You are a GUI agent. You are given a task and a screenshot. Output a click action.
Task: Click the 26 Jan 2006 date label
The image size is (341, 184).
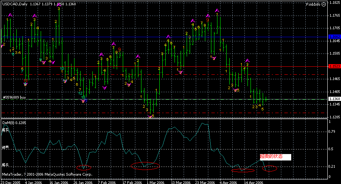click(x=83, y=182)
